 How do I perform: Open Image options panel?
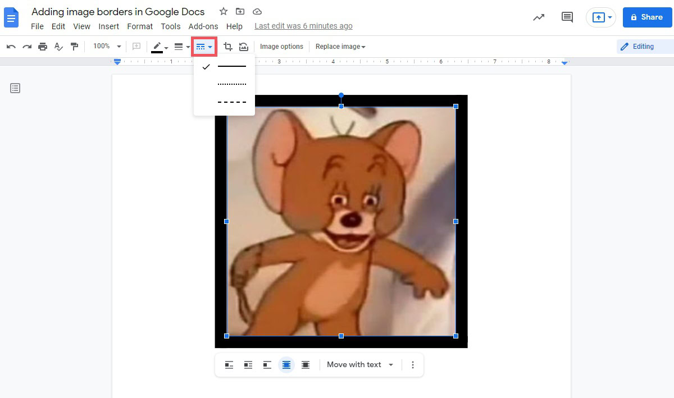[x=281, y=47]
